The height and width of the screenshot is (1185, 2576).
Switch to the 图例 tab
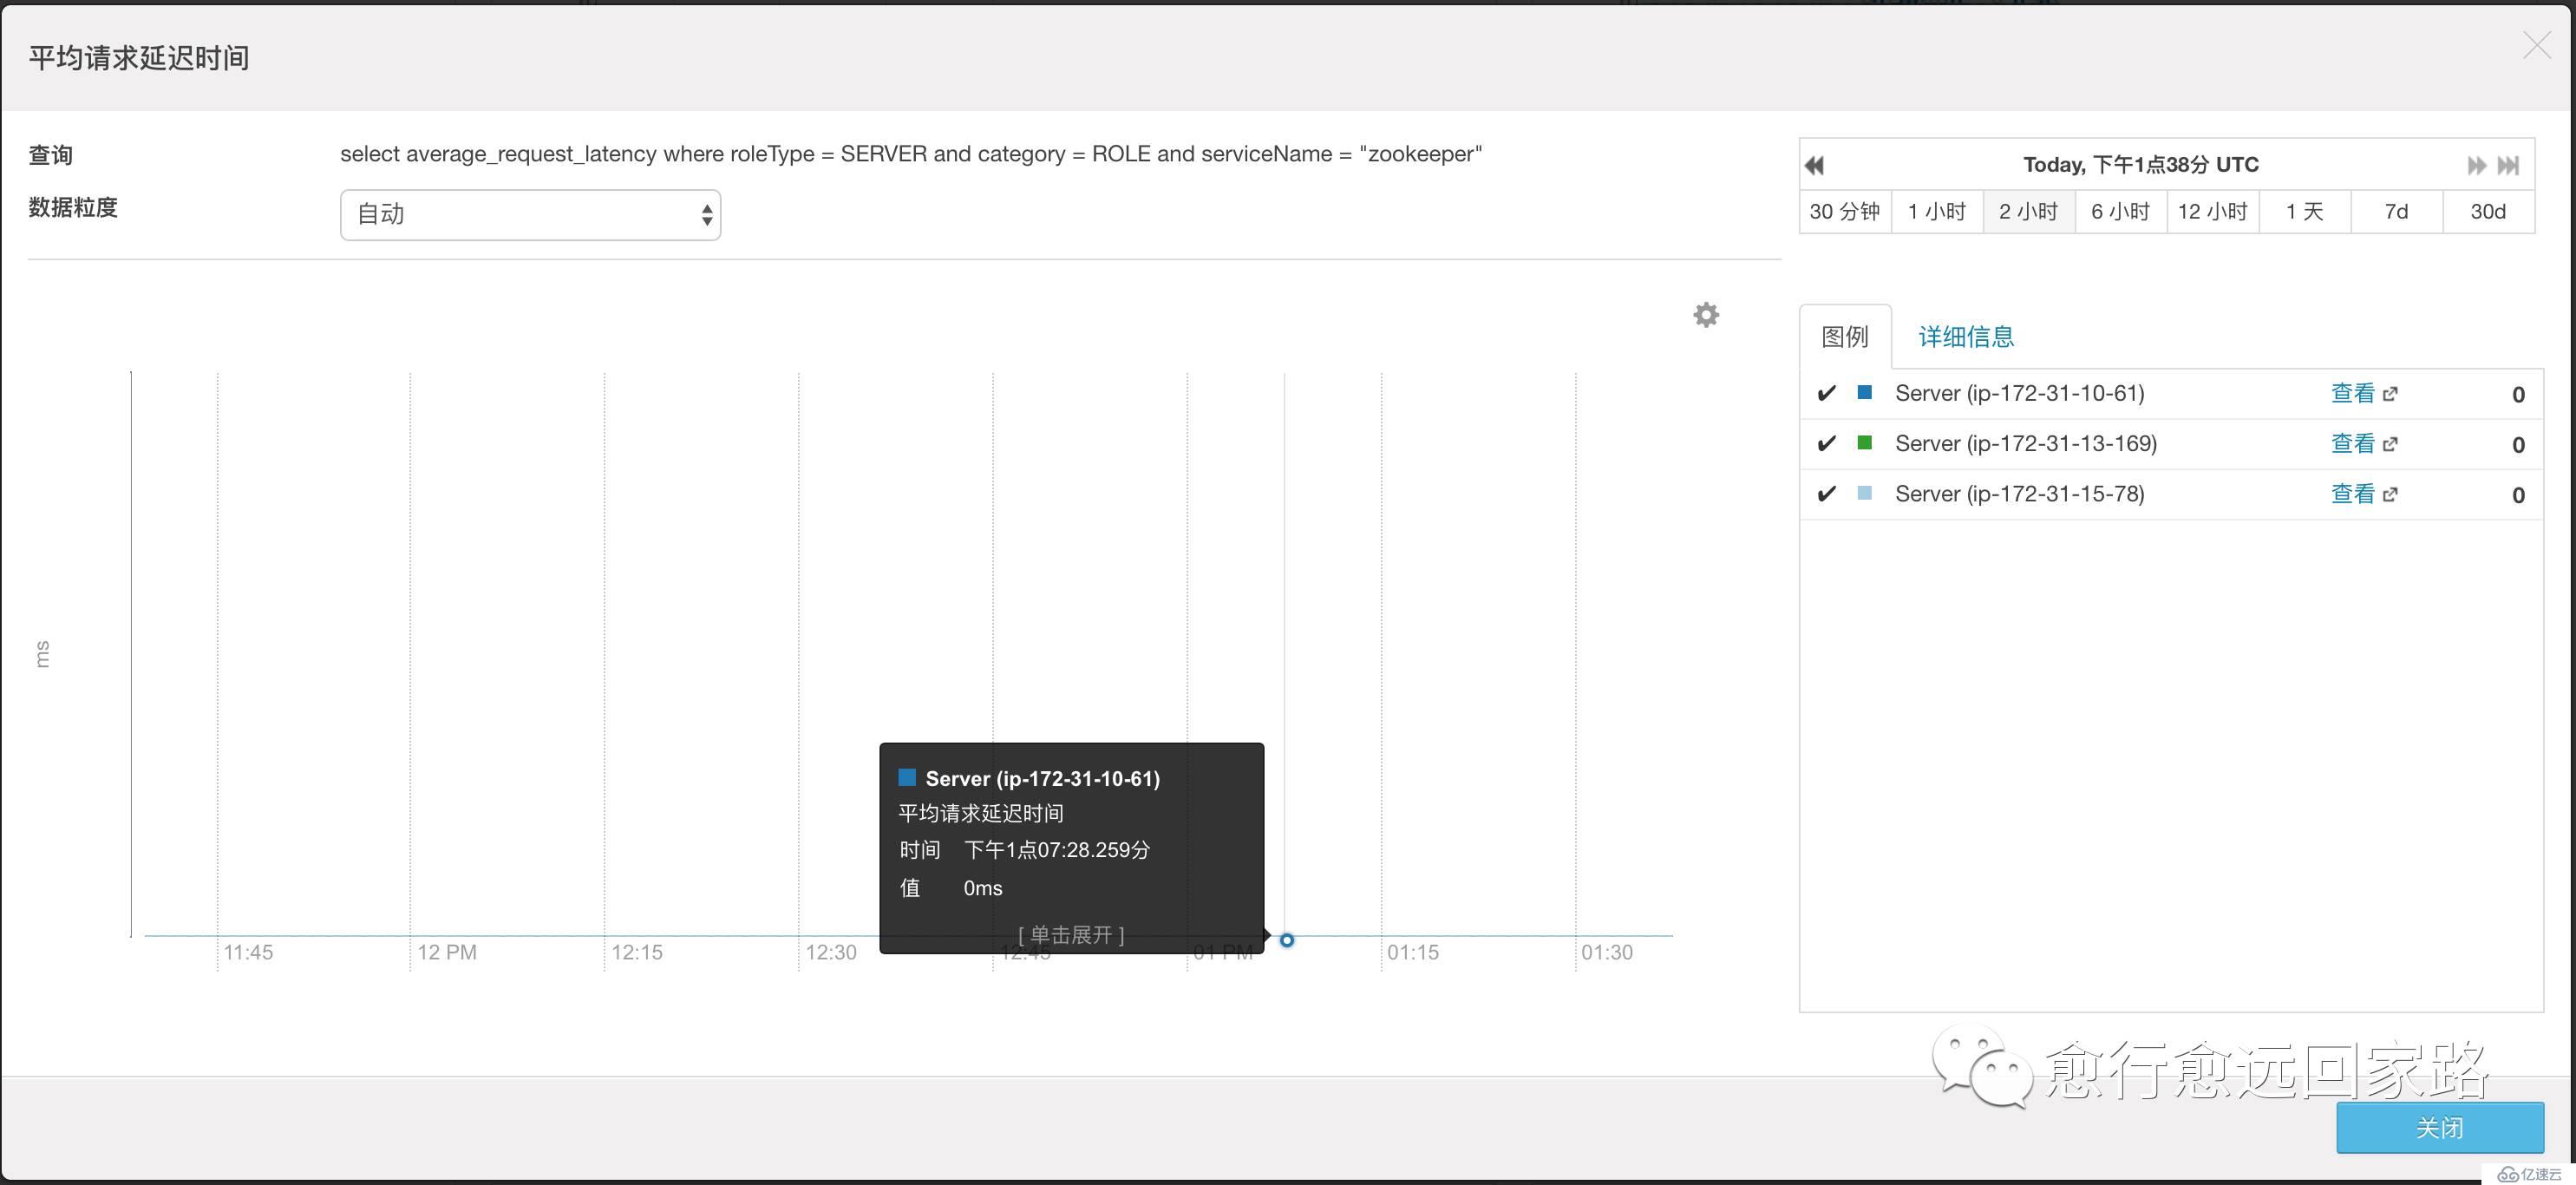(1845, 337)
